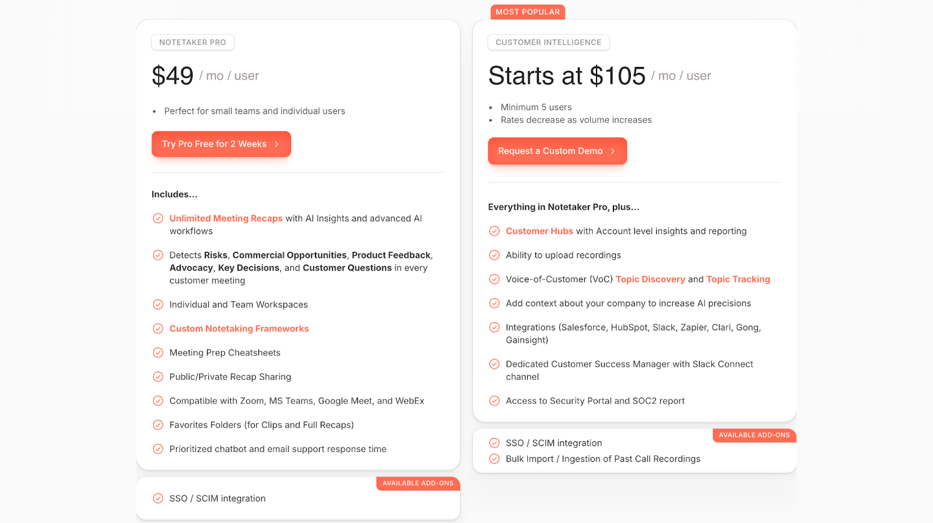Select the NOTETAKER PRO plan label
This screenshot has height=523, width=933.
(x=192, y=43)
